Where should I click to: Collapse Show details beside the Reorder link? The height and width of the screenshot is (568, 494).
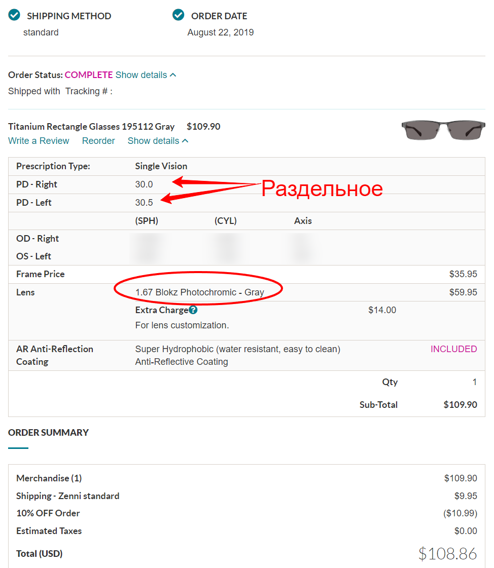(158, 141)
